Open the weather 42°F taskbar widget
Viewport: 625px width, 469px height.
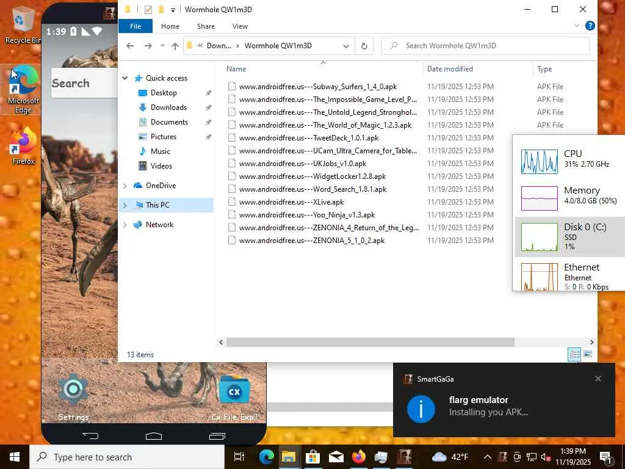click(x=450, y=457)
